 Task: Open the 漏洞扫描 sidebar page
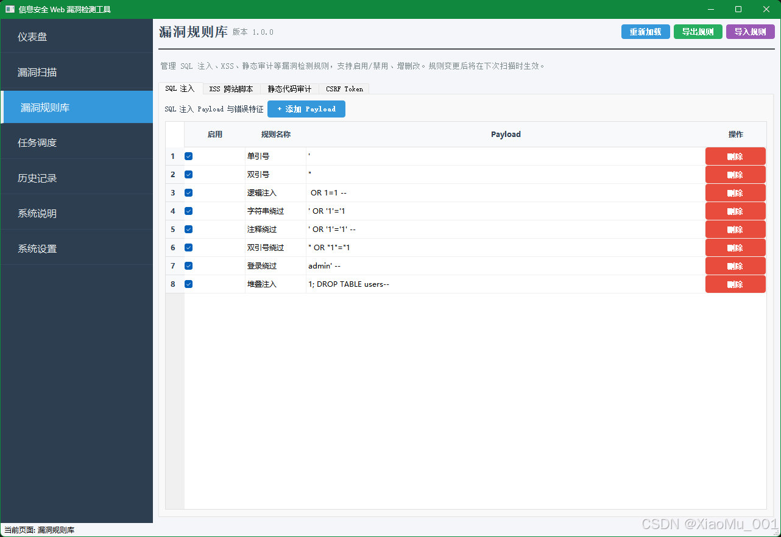point(77,72)
